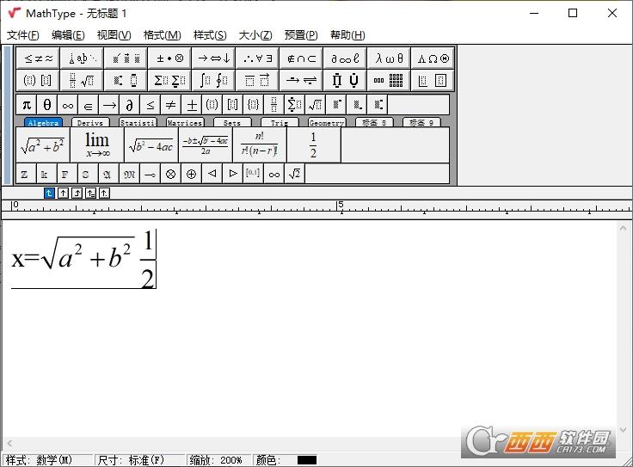This screenshot has width=633, height=467.
Task: Select the relational tab stop
Action: click(x=90, y=194)
